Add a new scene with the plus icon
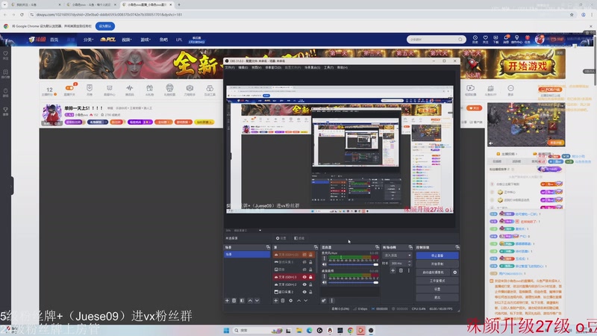The image size is (597, 336). point(228,301)
